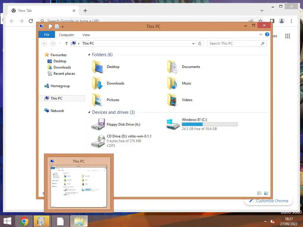Open Chrome profile avatar
The image size is (303, 227).
tap(282, 21)
